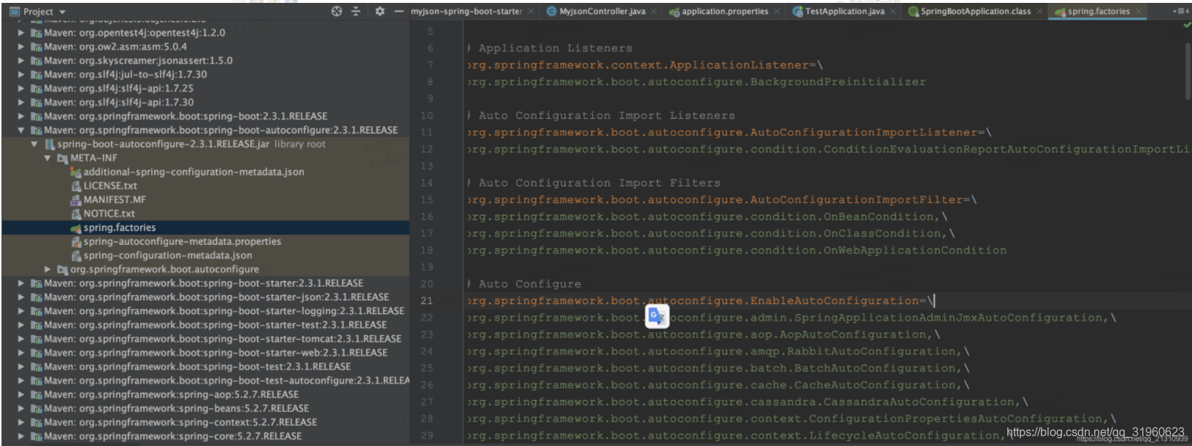
Task: Click the spring-boot-autoconfigure jar icon
Action: coord(50,144)
